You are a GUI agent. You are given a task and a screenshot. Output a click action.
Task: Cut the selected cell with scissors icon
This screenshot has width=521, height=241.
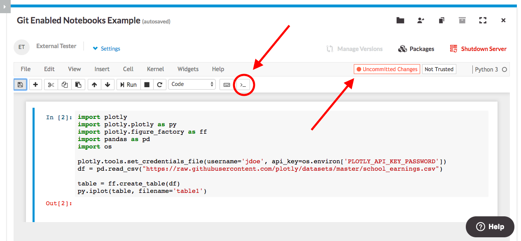(x=51, y=85)
